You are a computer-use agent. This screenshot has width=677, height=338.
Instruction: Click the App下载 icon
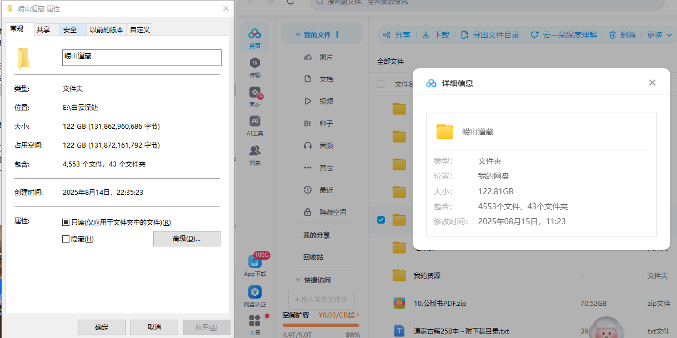[x=255, y=262]
